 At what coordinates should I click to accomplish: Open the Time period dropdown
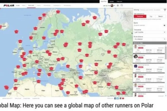coord(150,32)
